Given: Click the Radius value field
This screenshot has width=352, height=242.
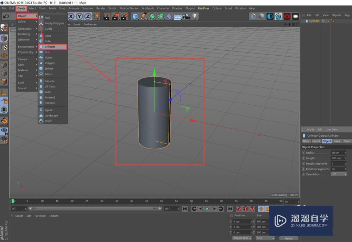Looking at the screenshot, I should (337, 153).
